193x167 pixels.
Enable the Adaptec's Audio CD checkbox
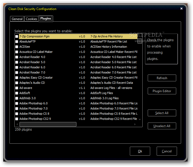[17, 83]
